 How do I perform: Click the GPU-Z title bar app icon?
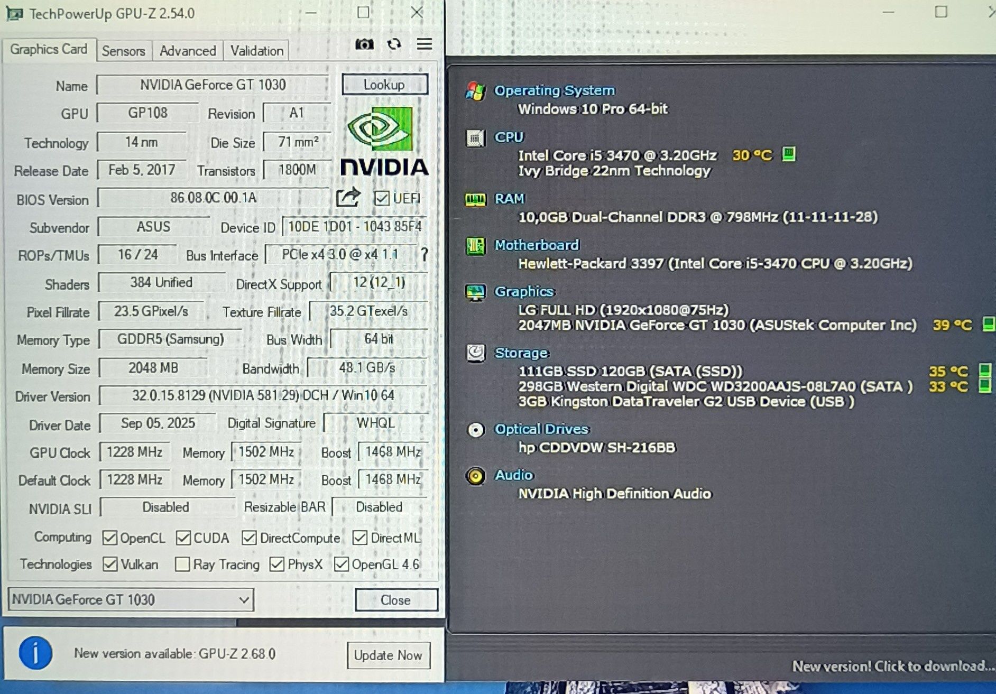coord(14,13)
